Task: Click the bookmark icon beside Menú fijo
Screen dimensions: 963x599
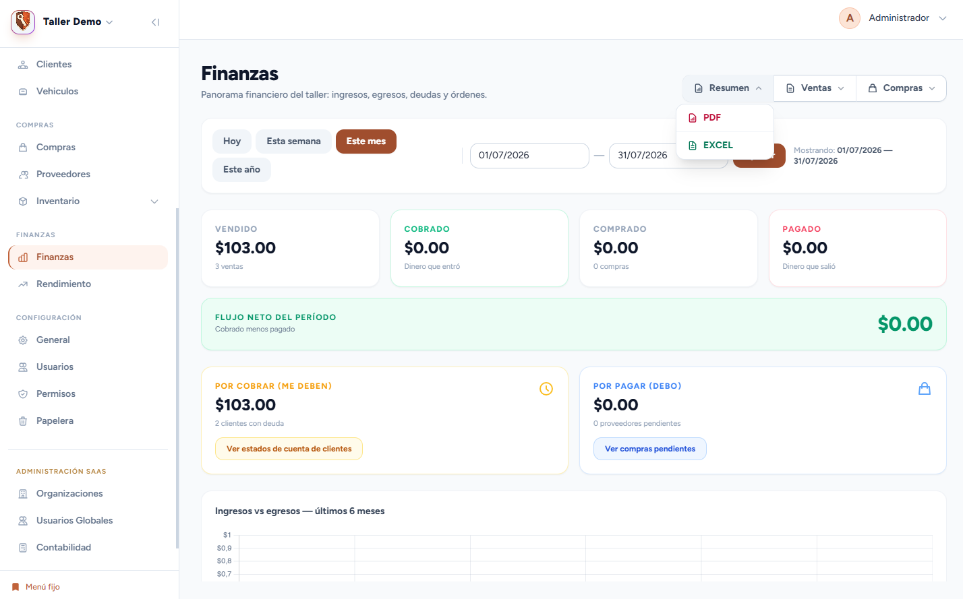Action: tap(16, 587)
